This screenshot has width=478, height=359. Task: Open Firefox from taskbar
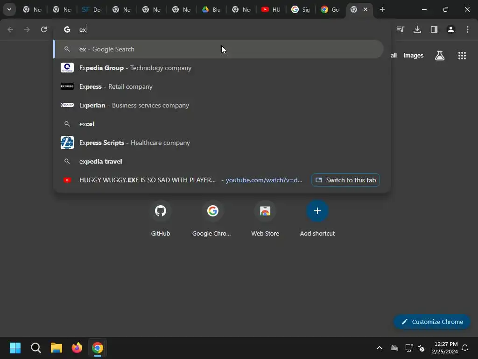[77, 348]
